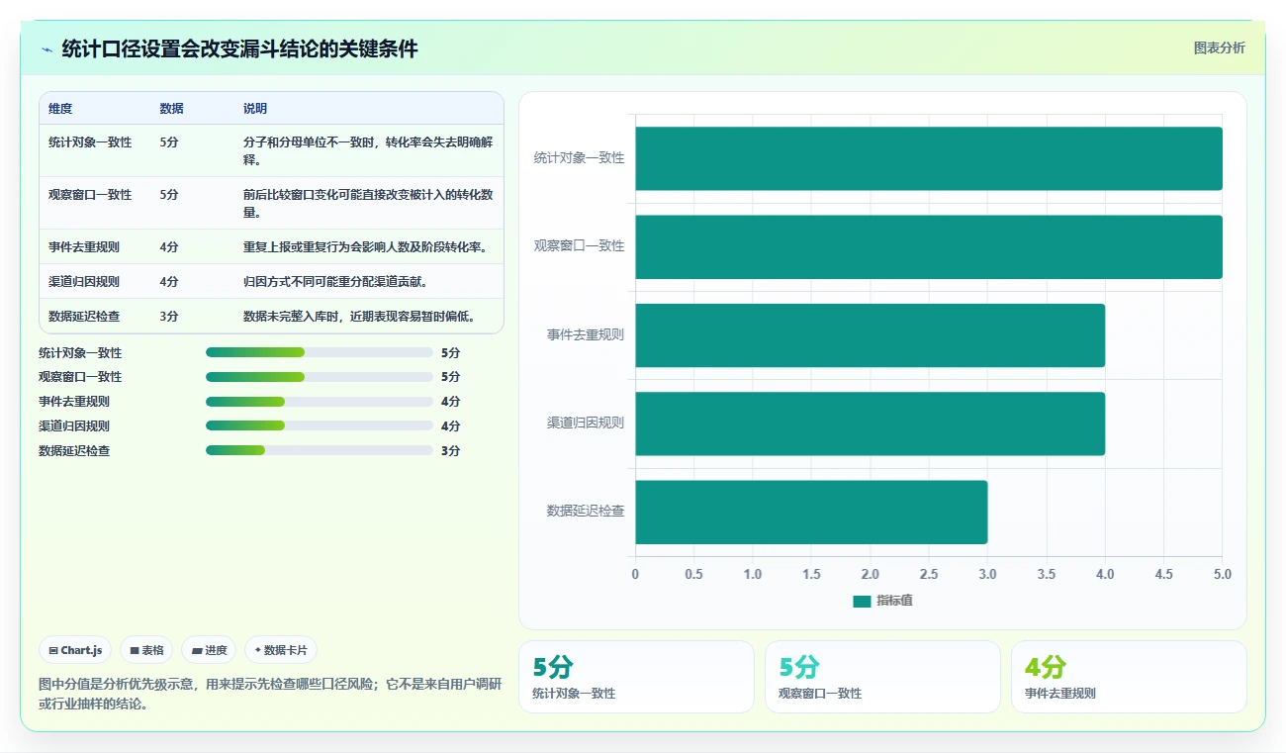Click the 数据 table column header

pyautogui.click(x=171, y=109)
